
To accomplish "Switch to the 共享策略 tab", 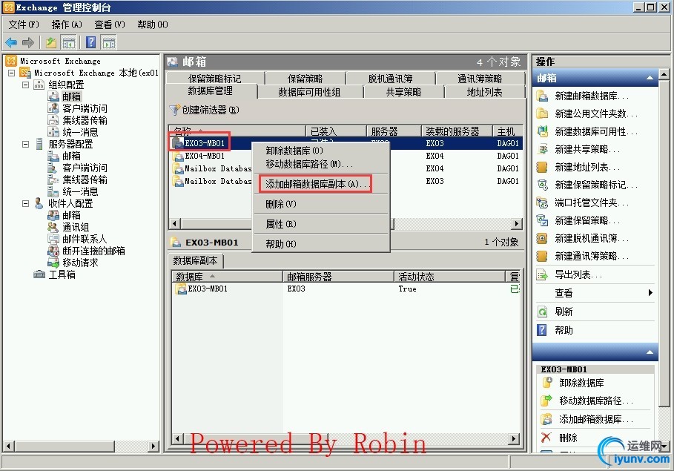I will (403, 92).
